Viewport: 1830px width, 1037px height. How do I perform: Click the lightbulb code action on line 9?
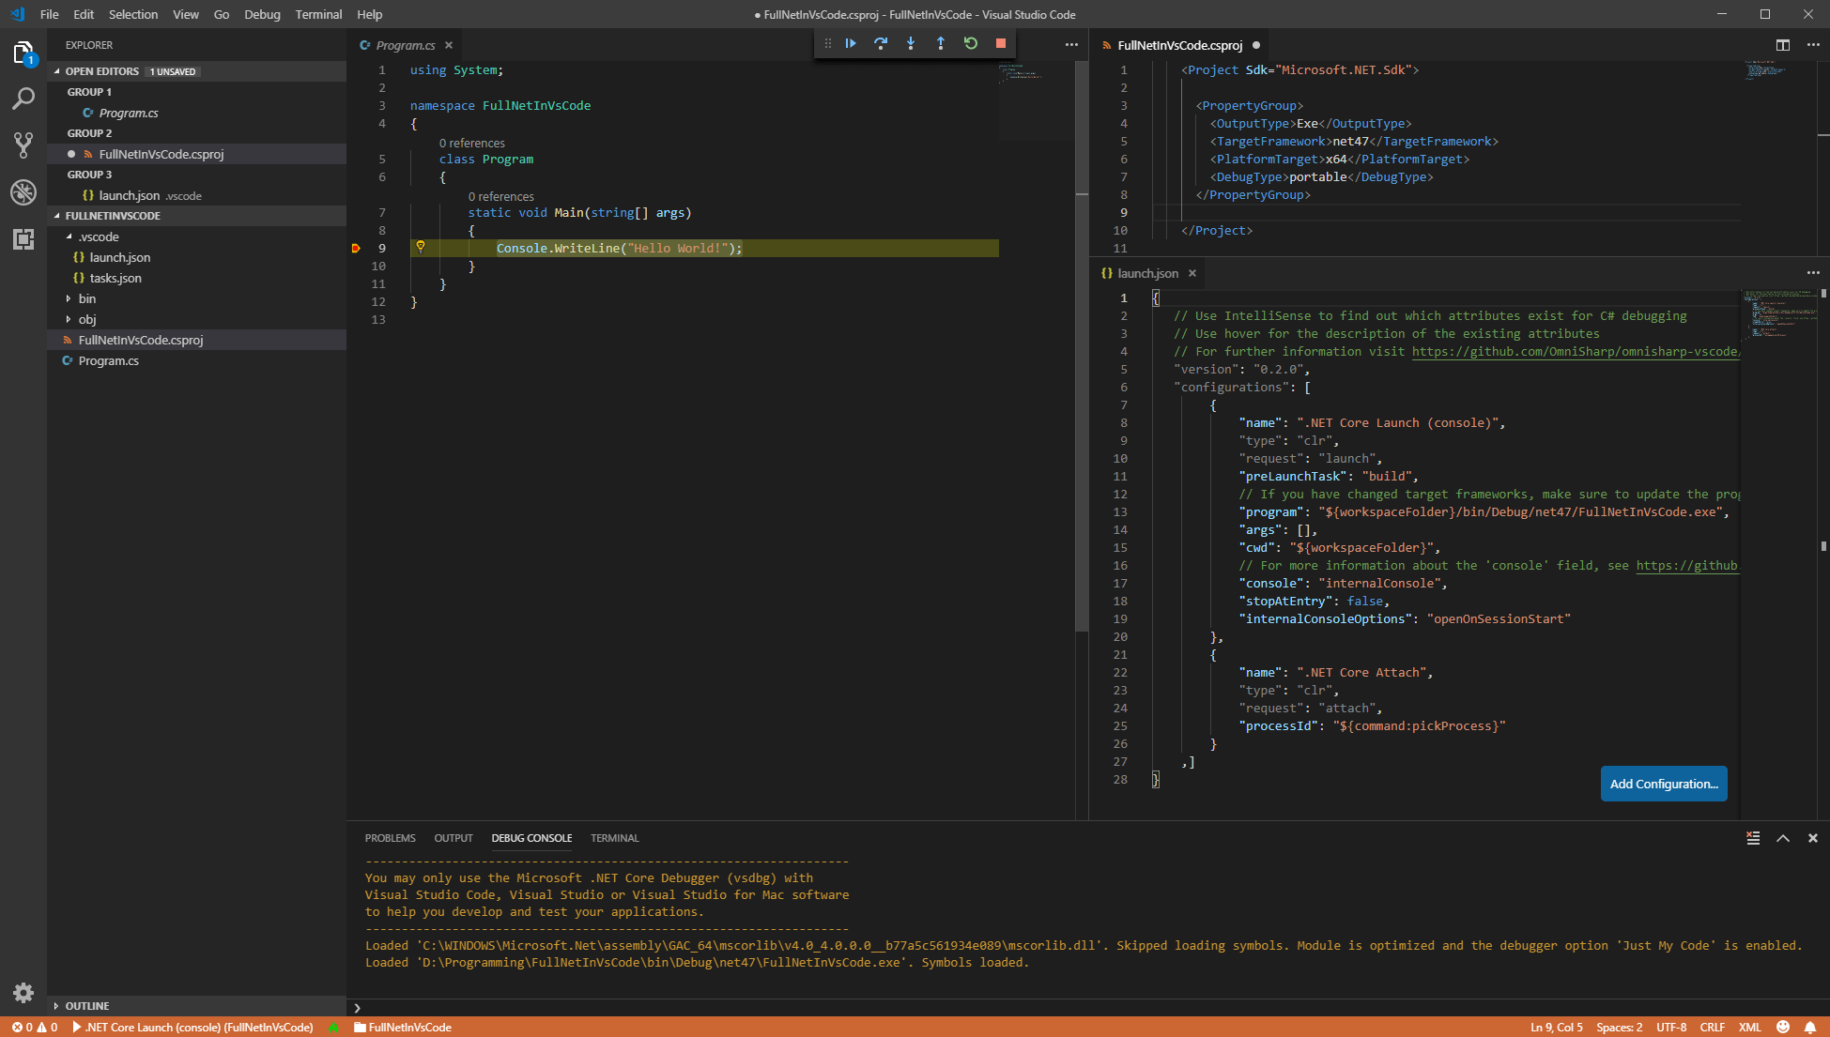(421, 247)
